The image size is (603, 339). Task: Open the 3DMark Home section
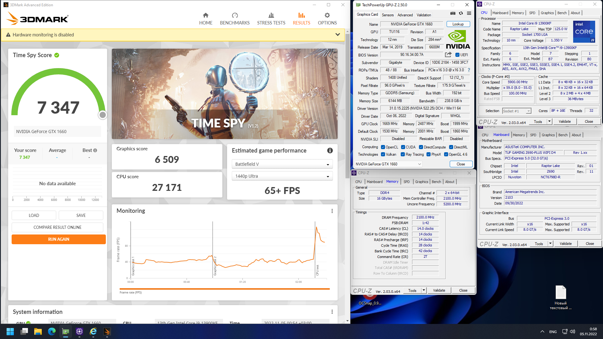pyautogui.click(x=206, y=19)
